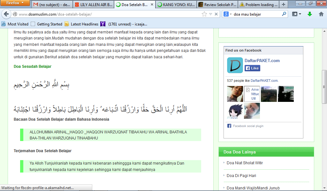Open Most Visited bookmarks folder
The height and width of the screenshot is (191, 327).
coord(15,24)
